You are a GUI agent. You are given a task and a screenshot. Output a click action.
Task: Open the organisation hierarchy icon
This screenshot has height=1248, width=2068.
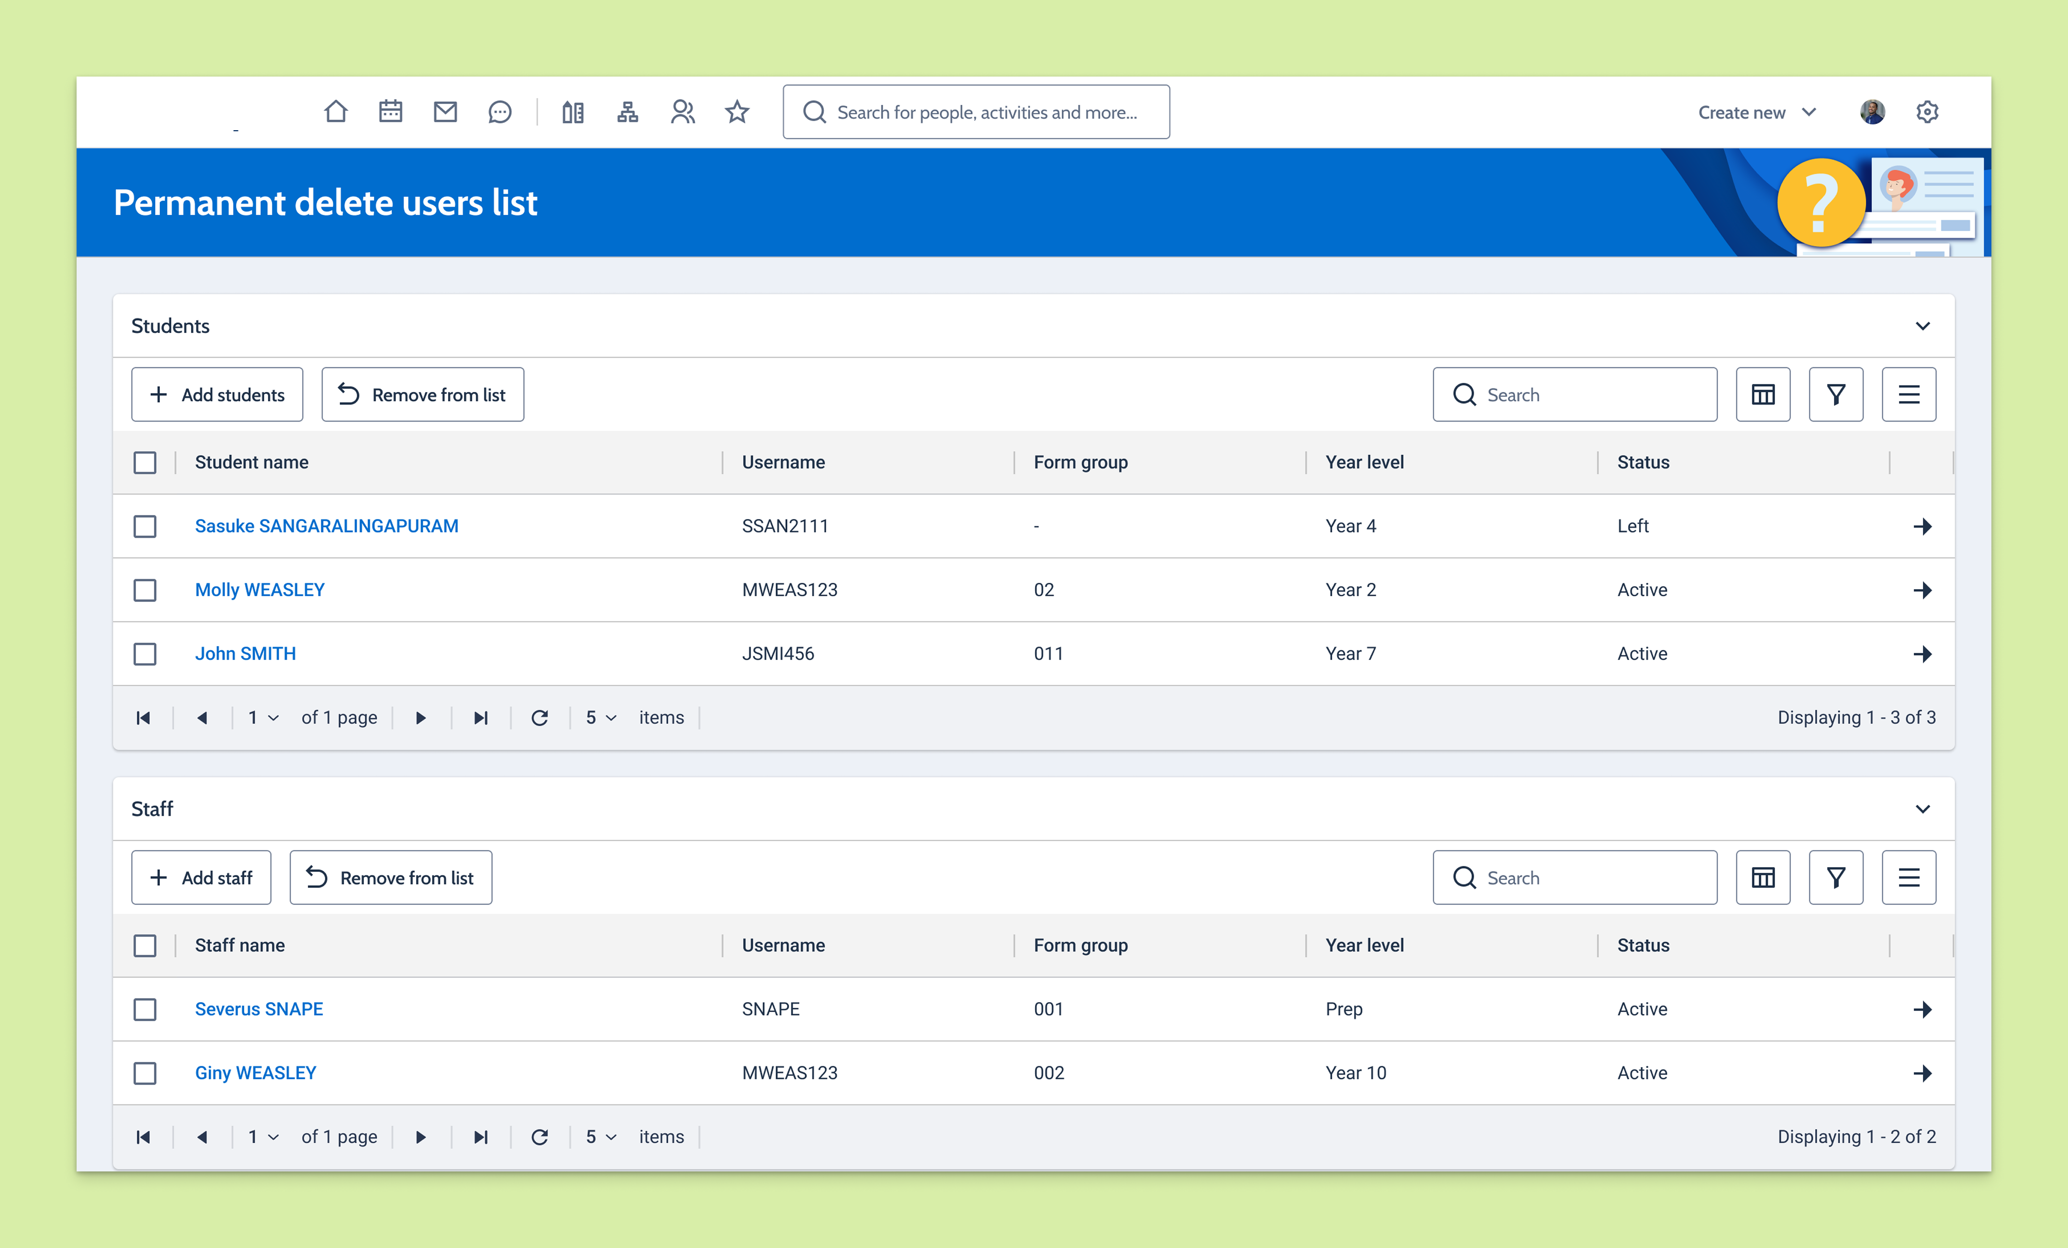coord(628,111)
